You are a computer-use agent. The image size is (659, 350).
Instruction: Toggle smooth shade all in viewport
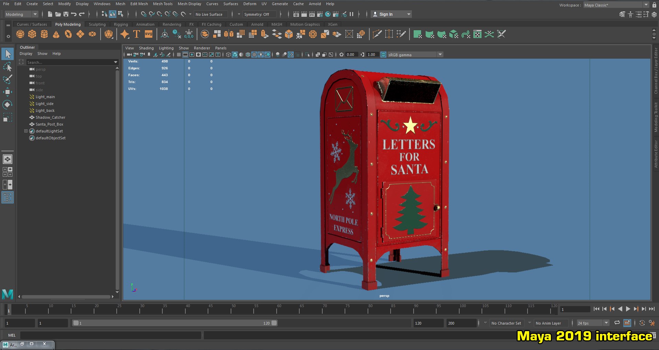[x=235, y=55]
